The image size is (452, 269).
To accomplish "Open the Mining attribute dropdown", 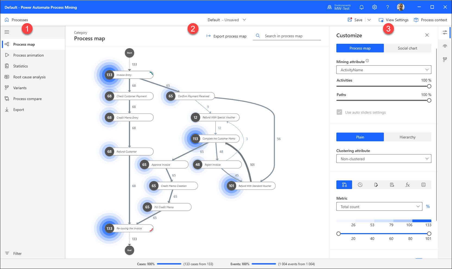I will click(384, 70).
